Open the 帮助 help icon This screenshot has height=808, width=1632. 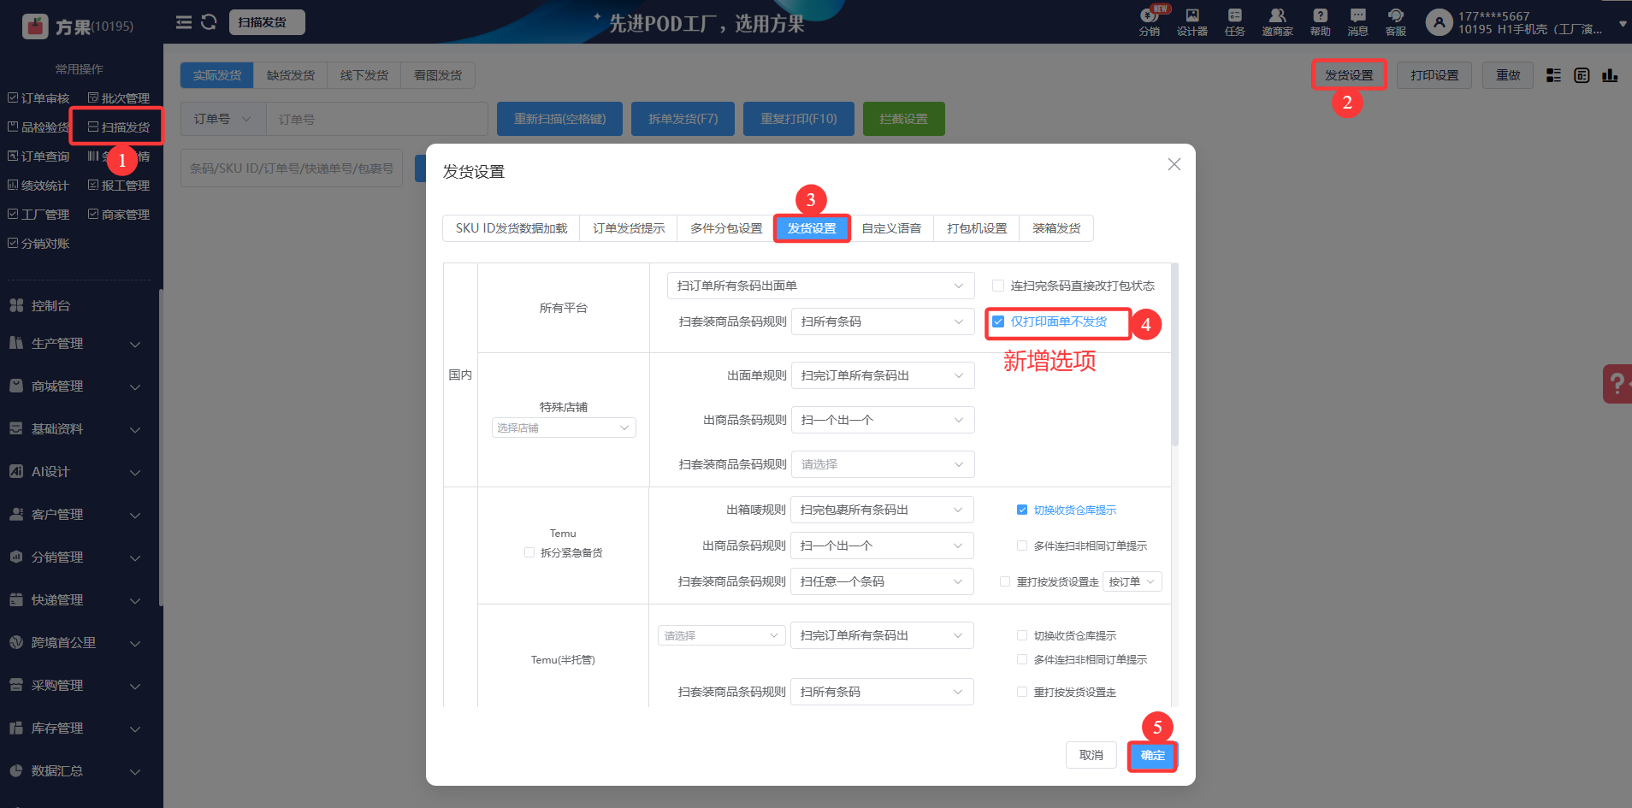click(x=1320, y=21)
